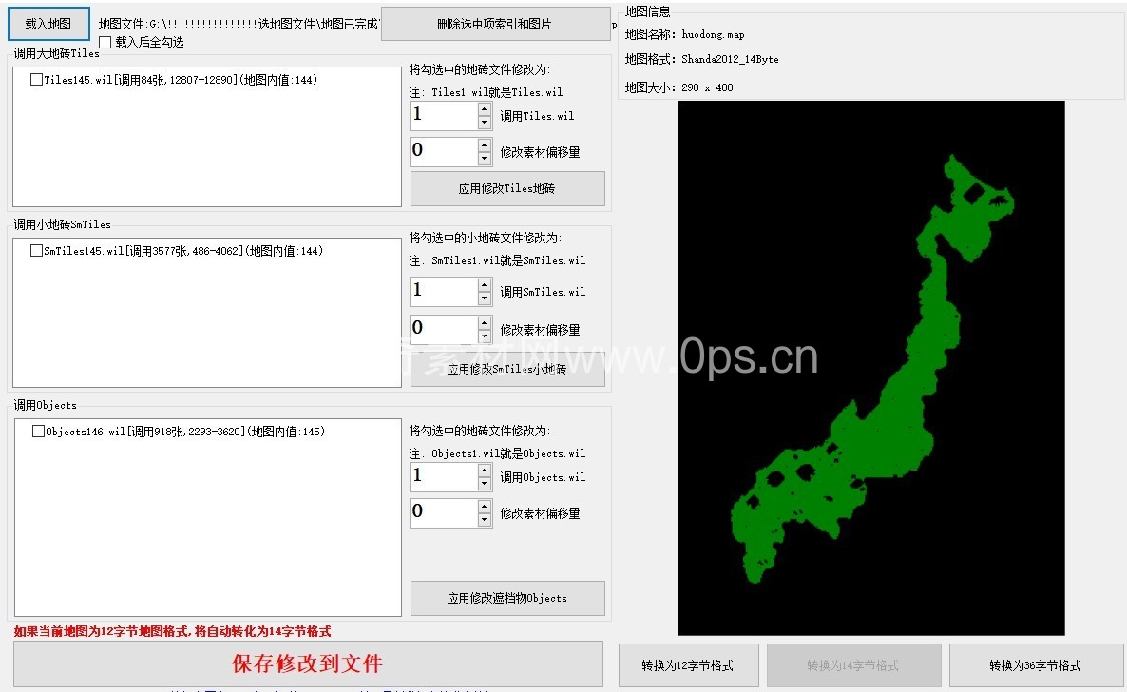Click 删除选中项索引和图片 button
This screenshot has width=1127, height=692.
pos(494,24)
